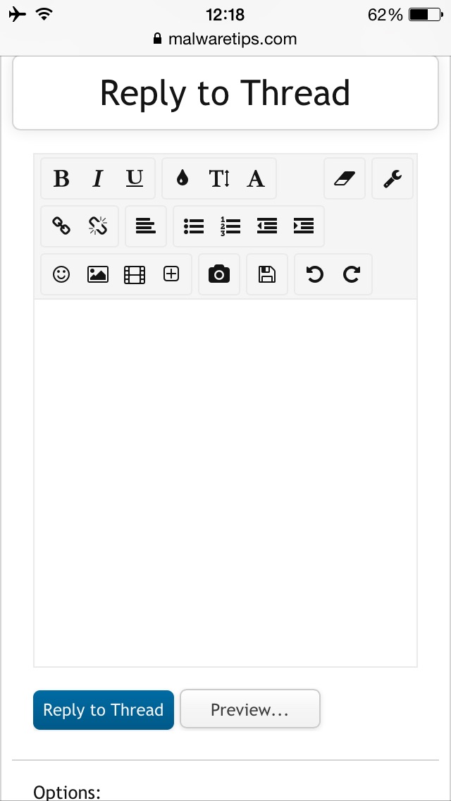
Task: Open the smilies face icon
Action: click(61, 274)
